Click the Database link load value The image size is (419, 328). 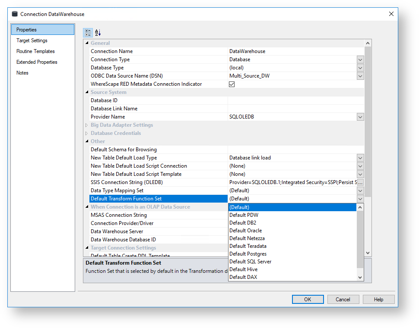[x=250, y=158]
